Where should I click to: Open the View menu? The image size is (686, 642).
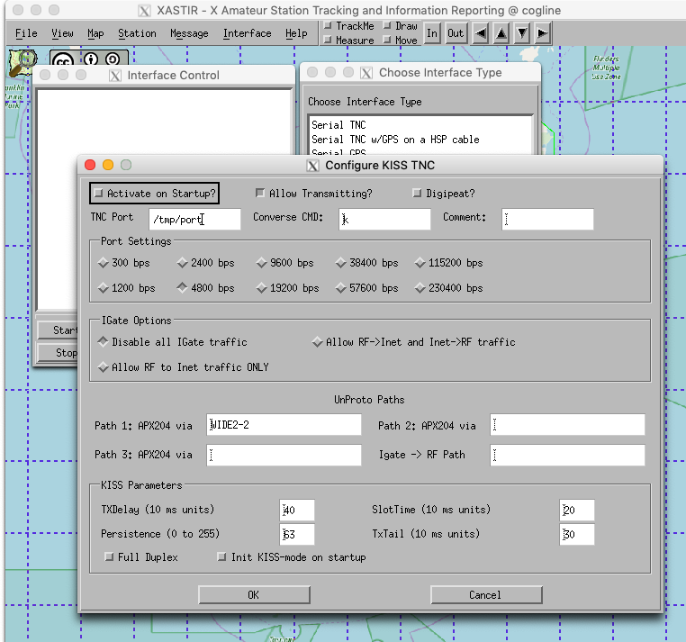tap(62, 33)
